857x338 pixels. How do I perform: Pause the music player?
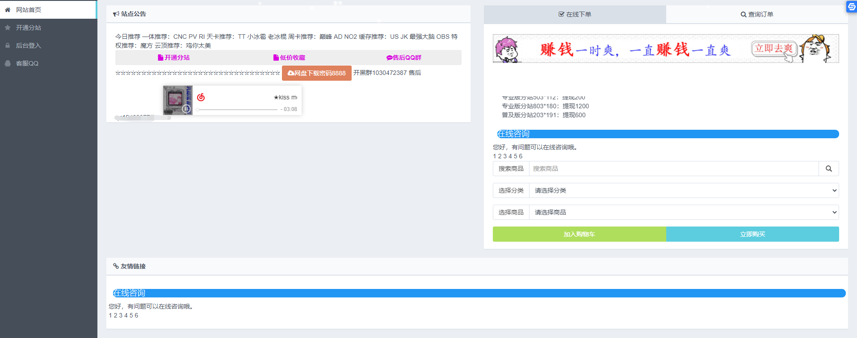[x=186, y=109]
